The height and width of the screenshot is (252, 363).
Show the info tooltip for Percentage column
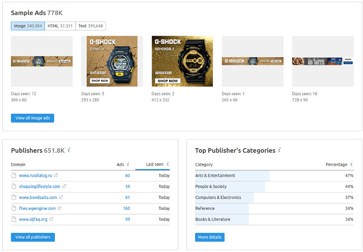tap(351, 164)
